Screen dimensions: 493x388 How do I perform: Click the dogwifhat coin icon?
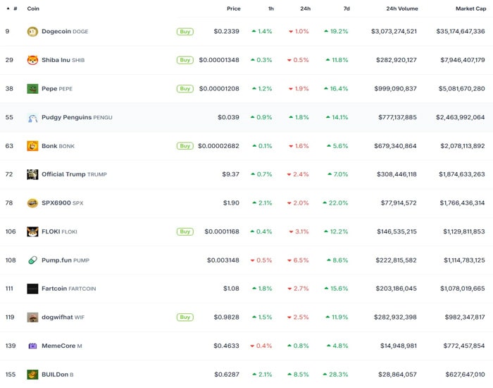pos(32,317)
